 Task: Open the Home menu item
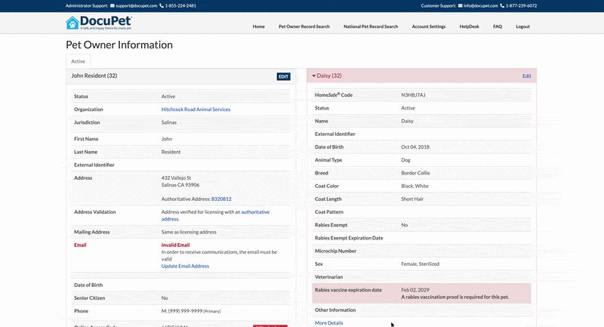258,26
